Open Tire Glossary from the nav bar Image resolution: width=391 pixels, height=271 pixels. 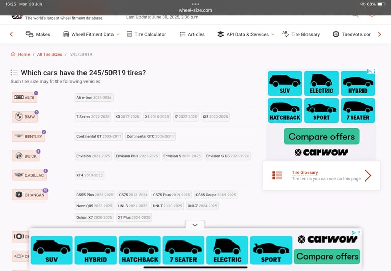pyautogui.click(x=301, y=34)
